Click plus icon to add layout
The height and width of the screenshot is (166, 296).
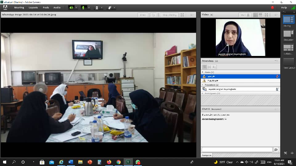coord(292,153)
